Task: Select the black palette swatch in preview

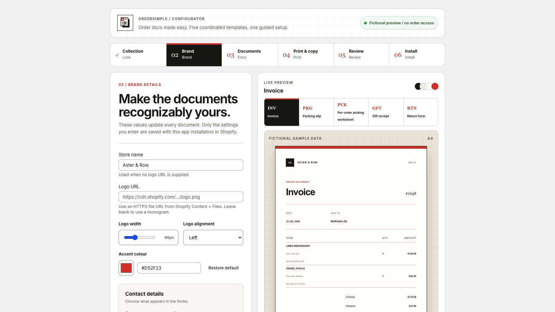Action: [x=418, y=86]
